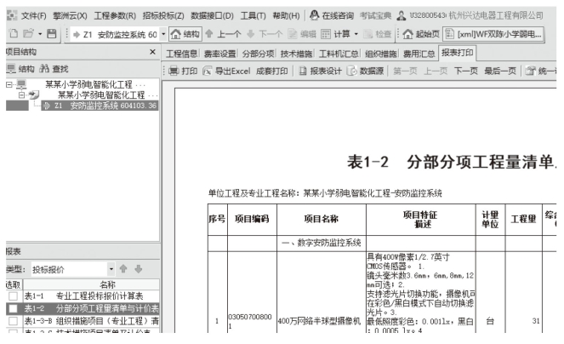
Task: Click the 检查 check toolbar button
Action: 377,34
